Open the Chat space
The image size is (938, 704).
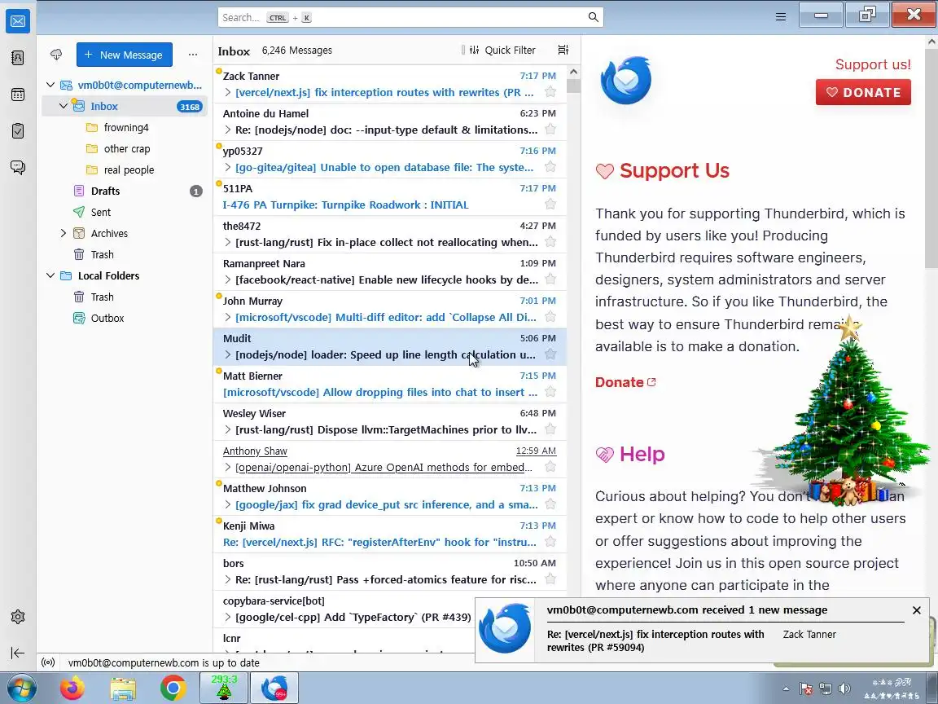click(18, 167)
